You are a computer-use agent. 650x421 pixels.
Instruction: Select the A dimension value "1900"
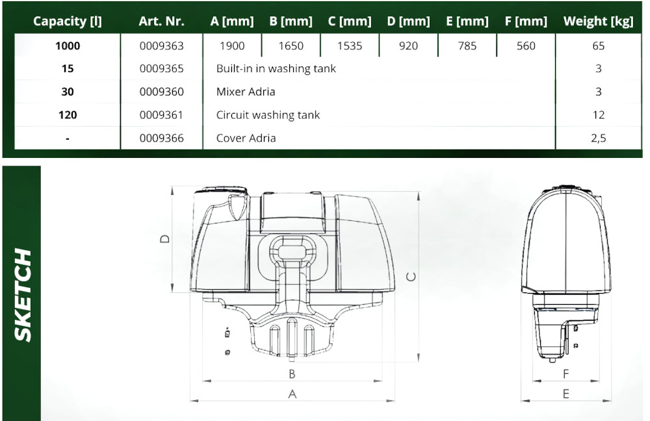tap(232, 45)
